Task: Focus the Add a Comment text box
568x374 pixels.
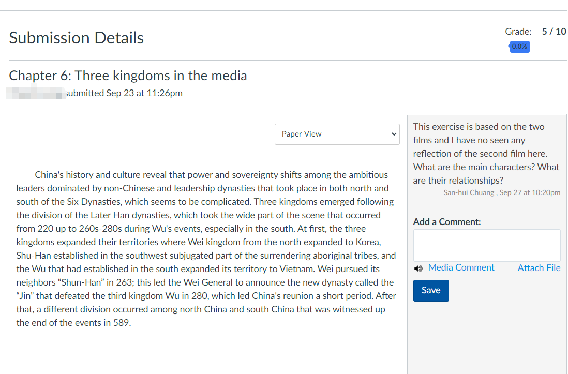Action: 486,245
